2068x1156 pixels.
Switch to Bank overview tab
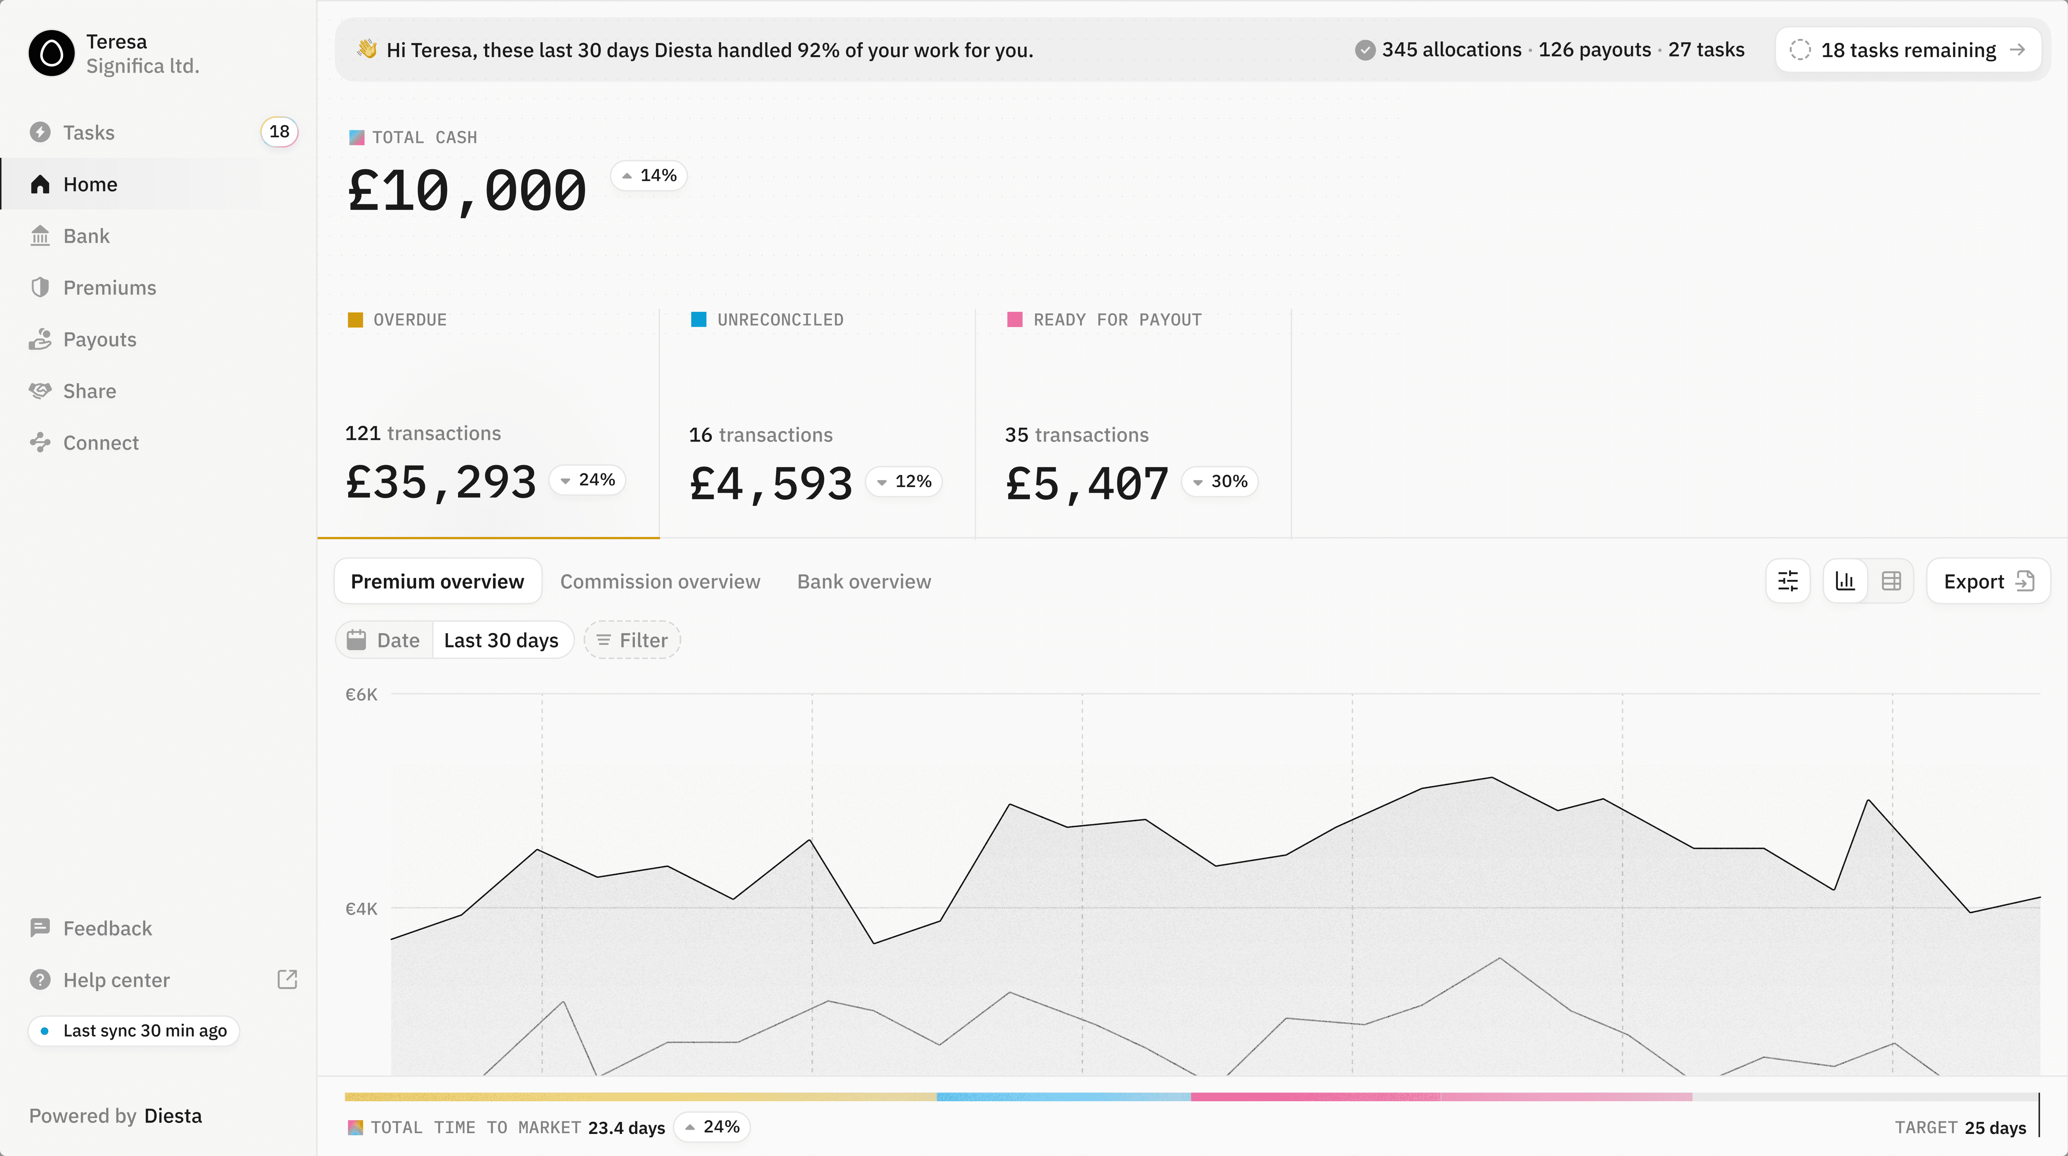[x=864, y=581]
